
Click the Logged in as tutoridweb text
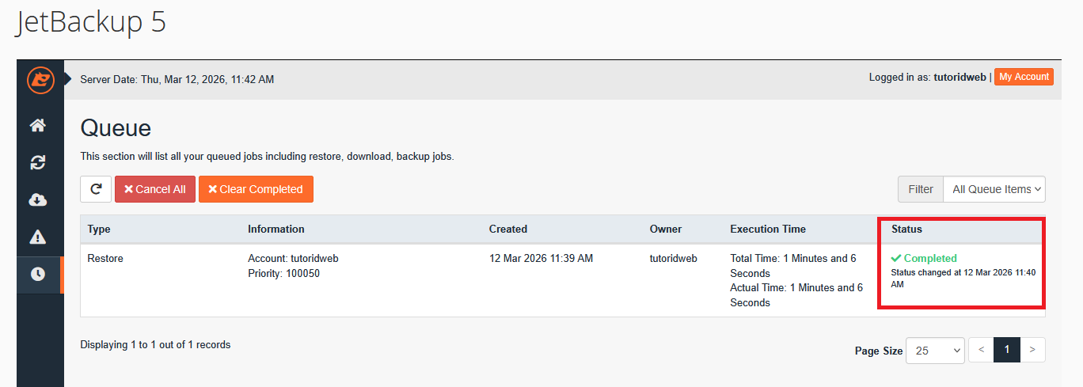coord(928,77)
